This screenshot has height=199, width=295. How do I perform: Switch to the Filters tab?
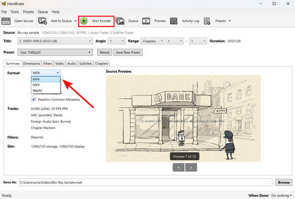(48, 63)
